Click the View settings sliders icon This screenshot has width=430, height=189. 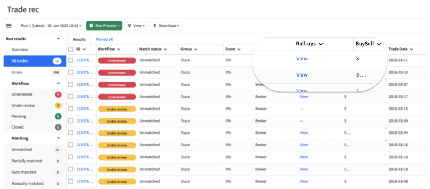[129, 26]
